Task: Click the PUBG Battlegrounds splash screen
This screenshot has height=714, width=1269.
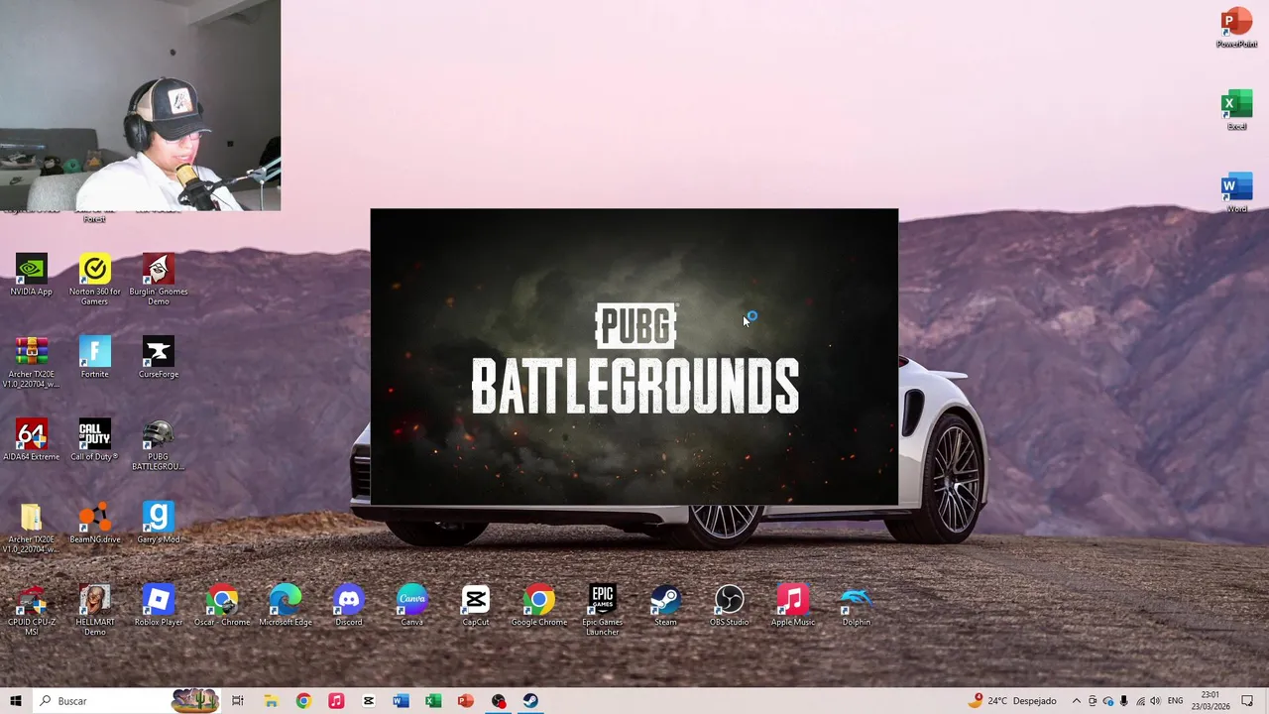Action: point(634,357)
